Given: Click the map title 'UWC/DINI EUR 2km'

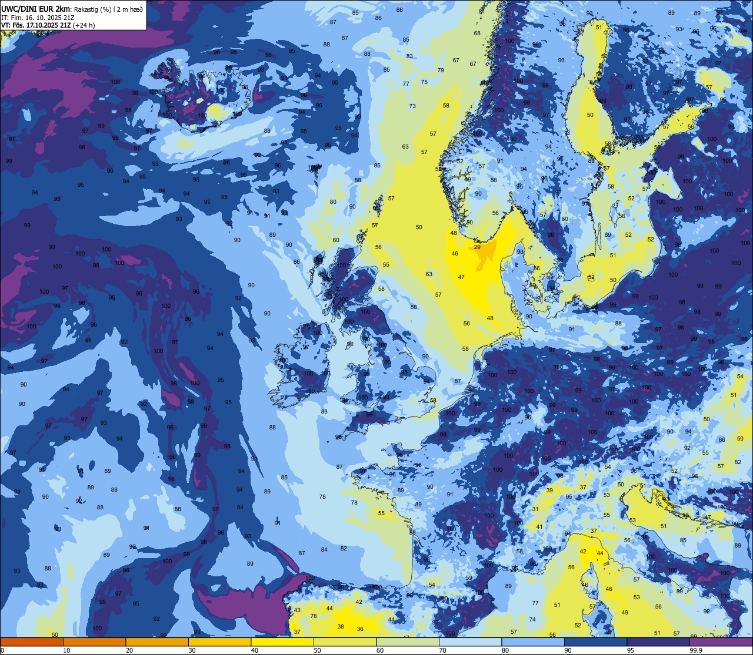Looking at the screenshot, I should pyautogui.click(x=35, y=8).
